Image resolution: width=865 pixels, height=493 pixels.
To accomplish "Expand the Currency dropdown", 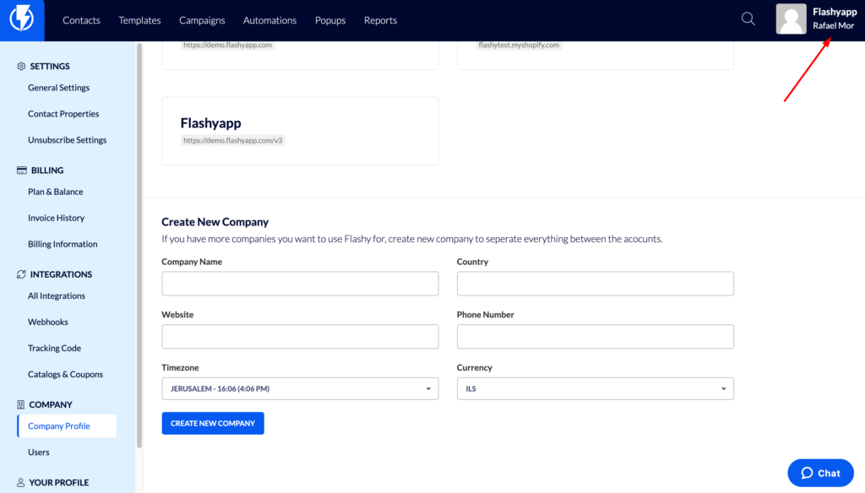I will coord(596,389).
